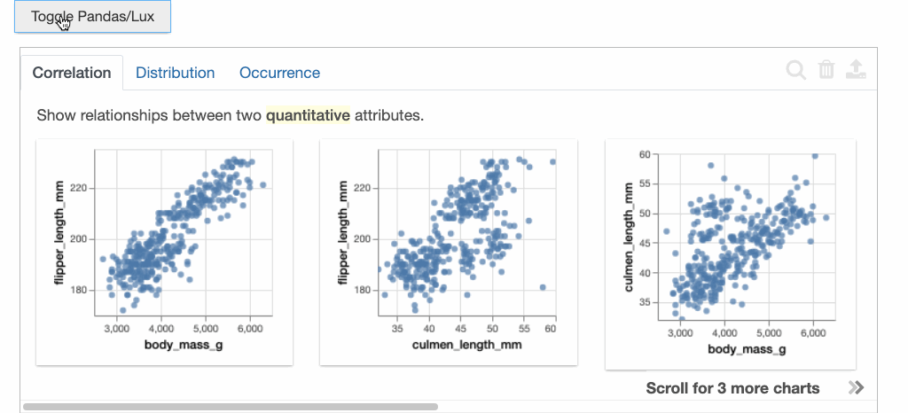Click the horizontal scrollbar below charts
Viewport: 908px width, 413px height.
231,407
